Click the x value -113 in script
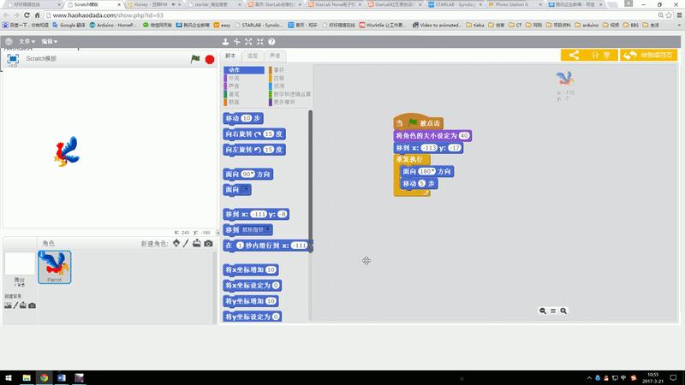 (x=429, y=148)
